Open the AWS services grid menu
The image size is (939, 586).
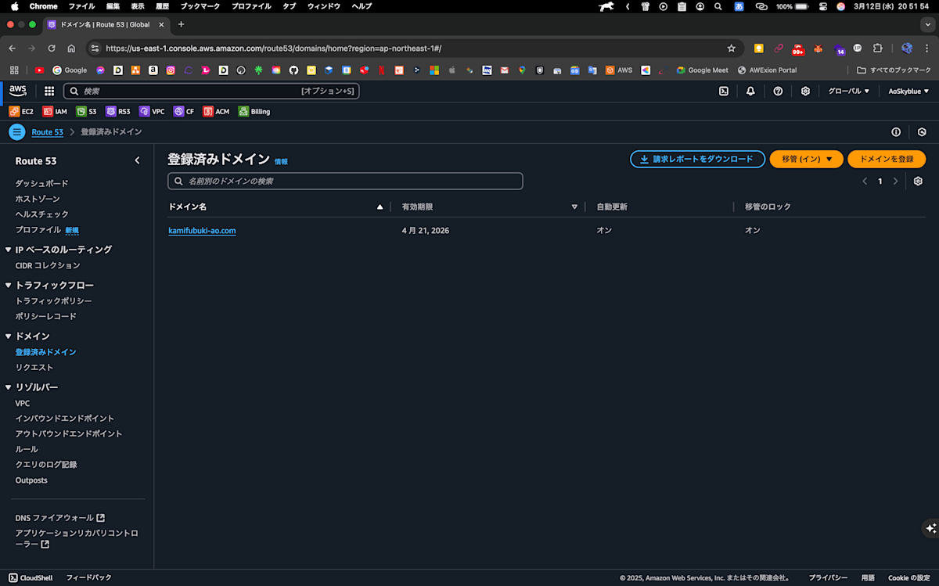point(49,91)
